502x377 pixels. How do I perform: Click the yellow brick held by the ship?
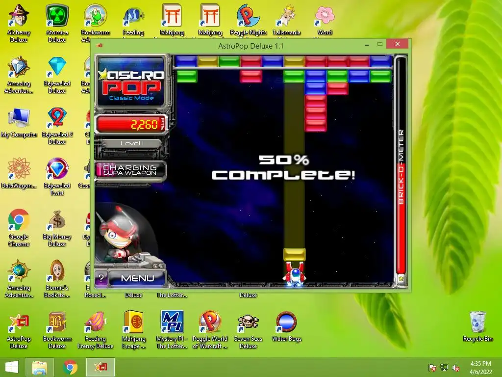pyautogui.click(x=295, y=254)
